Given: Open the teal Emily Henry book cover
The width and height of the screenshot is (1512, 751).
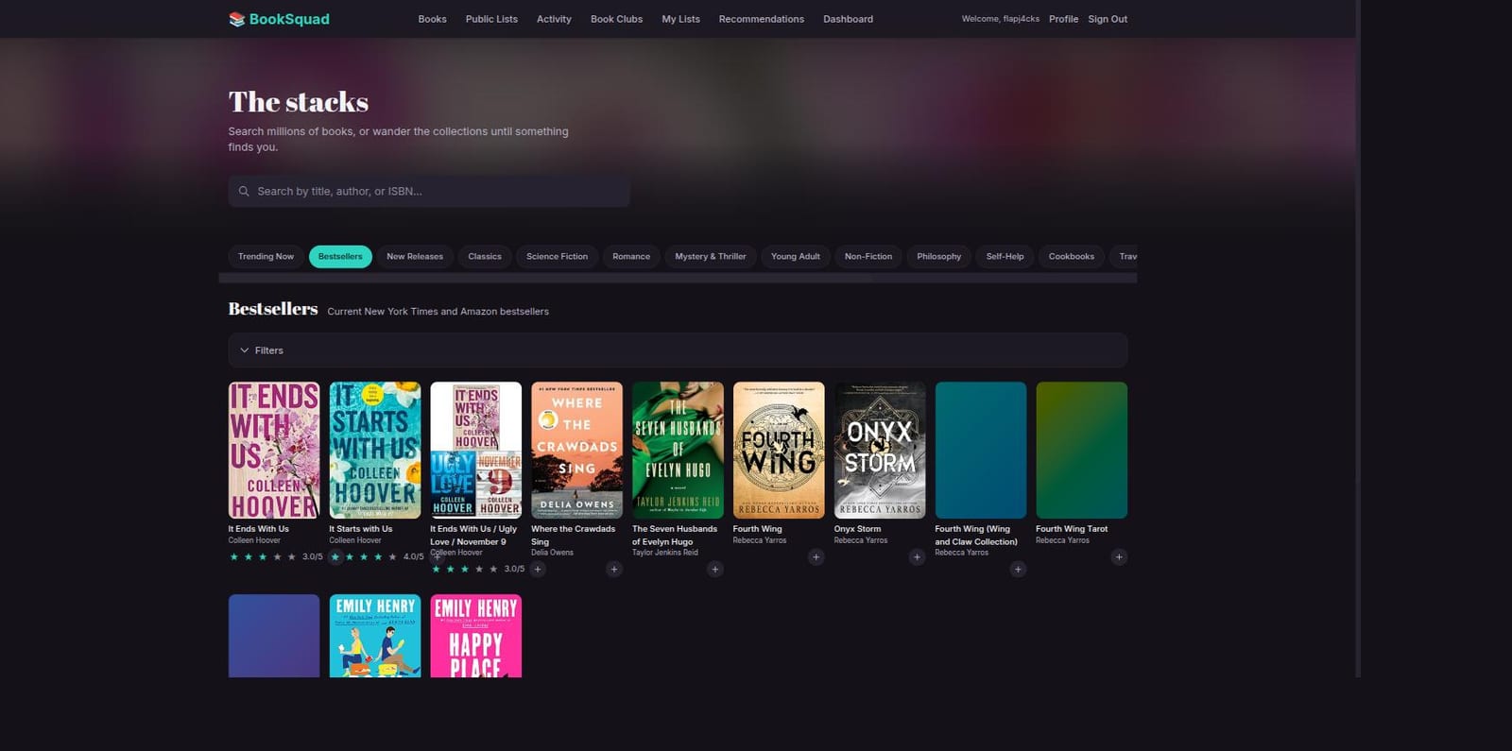Looking at the screenshot, I should click(x=375, y=636).
